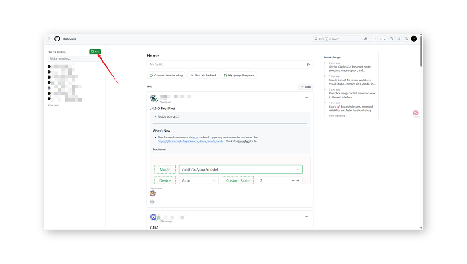Click the v4.0.0 release author avatar
Screen dimensions: 467x264
point(153,98)
